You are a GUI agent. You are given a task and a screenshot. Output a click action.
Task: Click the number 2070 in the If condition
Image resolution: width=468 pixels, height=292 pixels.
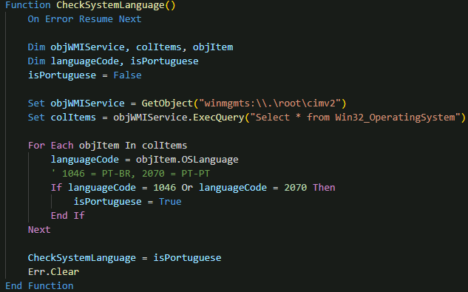pos(296,188)
